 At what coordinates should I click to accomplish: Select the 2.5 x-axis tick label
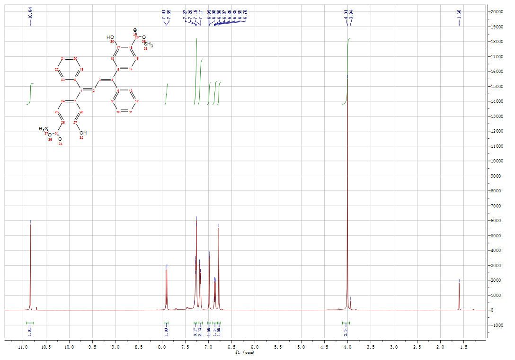[417, 347]
